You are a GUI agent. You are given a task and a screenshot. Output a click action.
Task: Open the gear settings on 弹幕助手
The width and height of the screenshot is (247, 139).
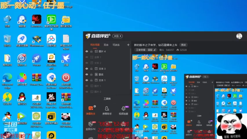pyautogui.click(x=95, y=106)
